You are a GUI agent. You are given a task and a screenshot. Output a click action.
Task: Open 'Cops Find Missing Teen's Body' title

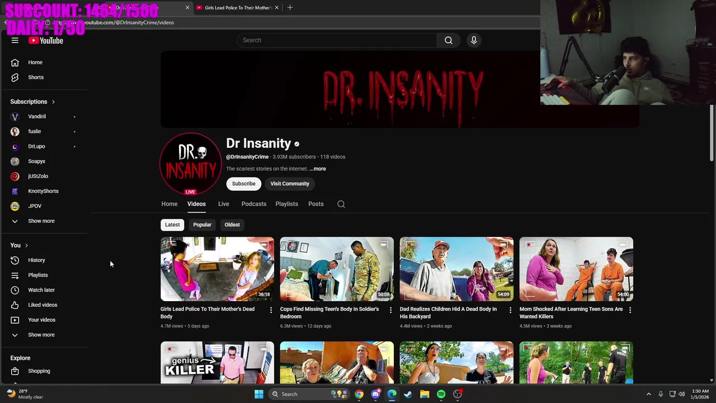(329, 312)
